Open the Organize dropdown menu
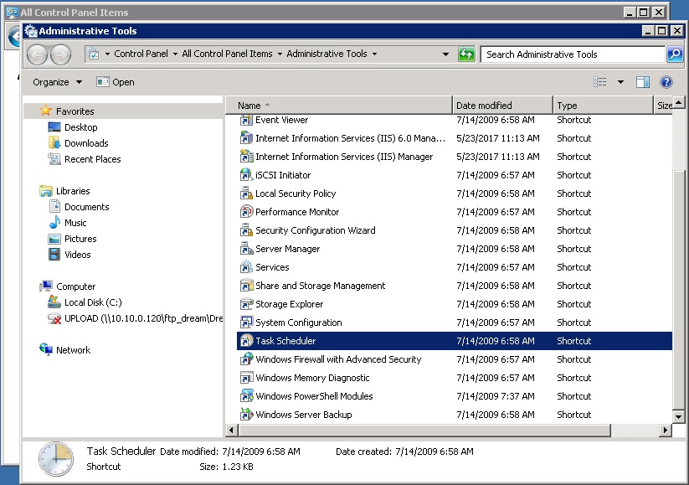The width and height of the screenshot is (689, 485). (58, 82)
